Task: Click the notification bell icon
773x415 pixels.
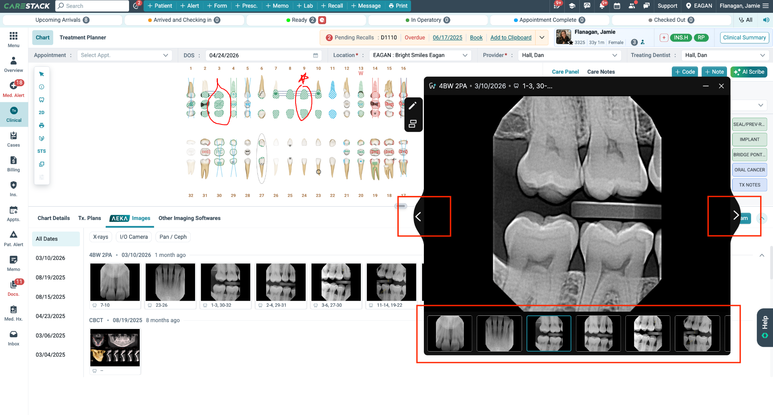Action: 602,6
